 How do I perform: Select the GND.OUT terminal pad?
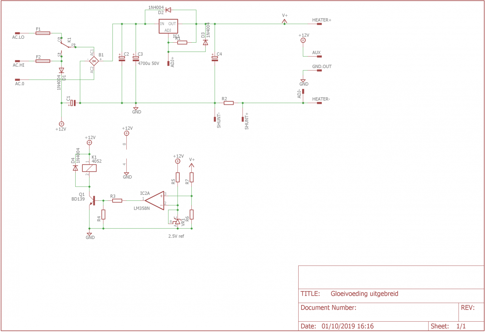[319, 70]
